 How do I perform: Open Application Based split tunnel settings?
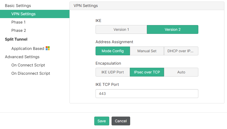[28, 49]
